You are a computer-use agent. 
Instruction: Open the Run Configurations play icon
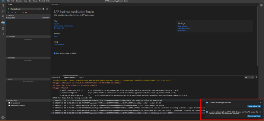(x=3, y=34)
